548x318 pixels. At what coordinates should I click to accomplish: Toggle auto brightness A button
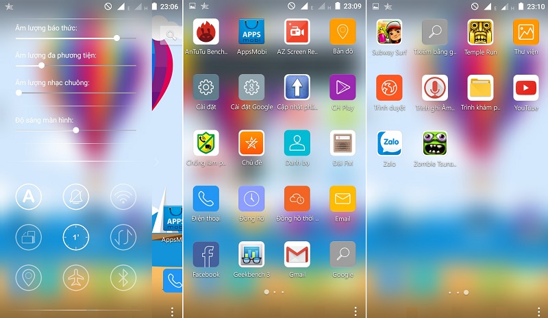click(x=29, y=197)
